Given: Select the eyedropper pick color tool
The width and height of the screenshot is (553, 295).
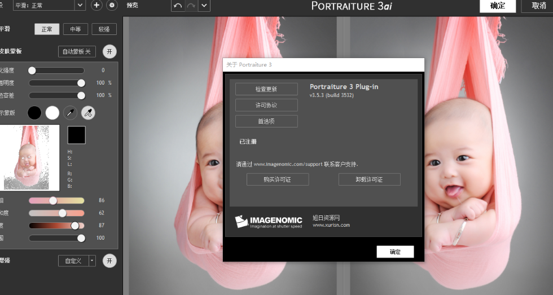Looking at the screenshot, I should coord(70,113).
